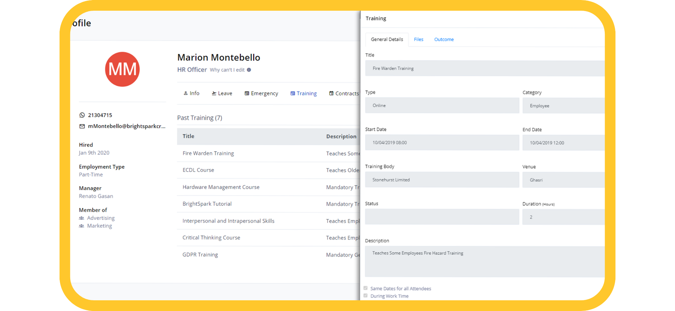Image resolution: width=675 pixels, height=311 pixels.
Task: Toggle During Work Time checkbox
Action: pos(366,296)
